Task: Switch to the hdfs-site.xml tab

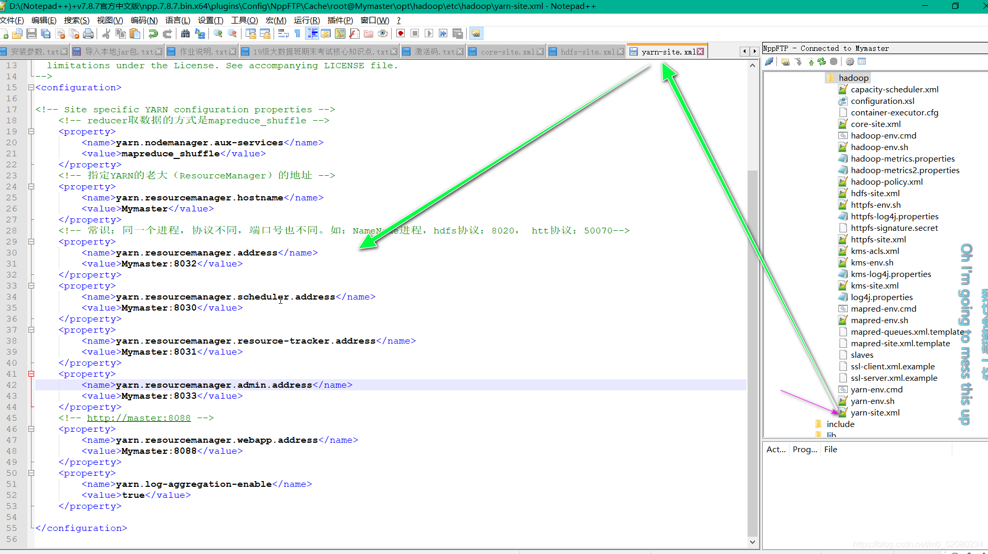Action: (x=586, y=51)
